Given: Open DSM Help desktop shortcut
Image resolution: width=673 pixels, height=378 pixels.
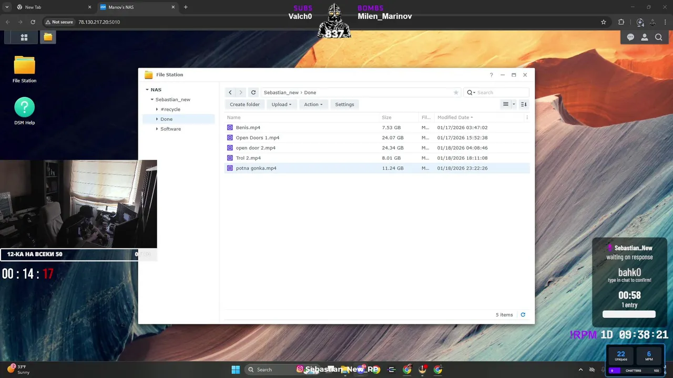Looking at the screenshot, I should click(x=24, y=111).
